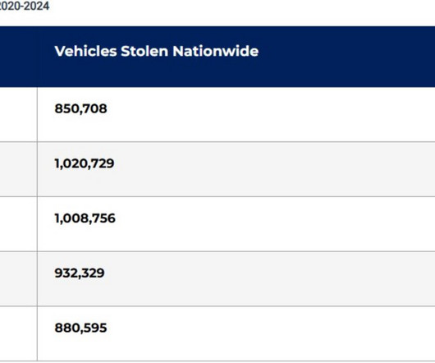Click the first-column cell beside 1,008,756

tap(18, 224)
